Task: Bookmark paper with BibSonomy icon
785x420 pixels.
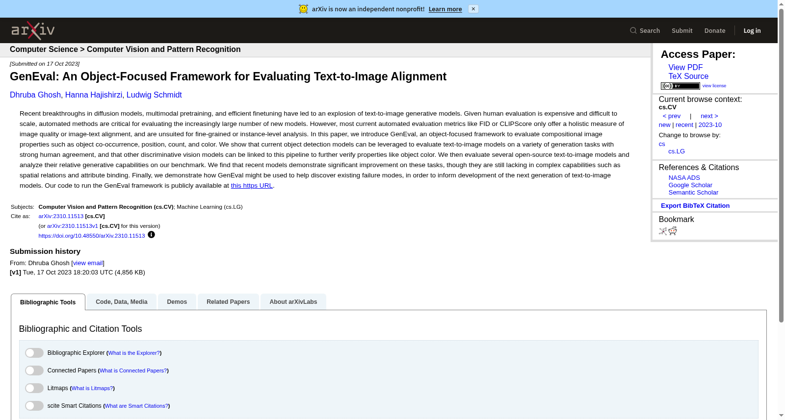Action: [663, 231]
